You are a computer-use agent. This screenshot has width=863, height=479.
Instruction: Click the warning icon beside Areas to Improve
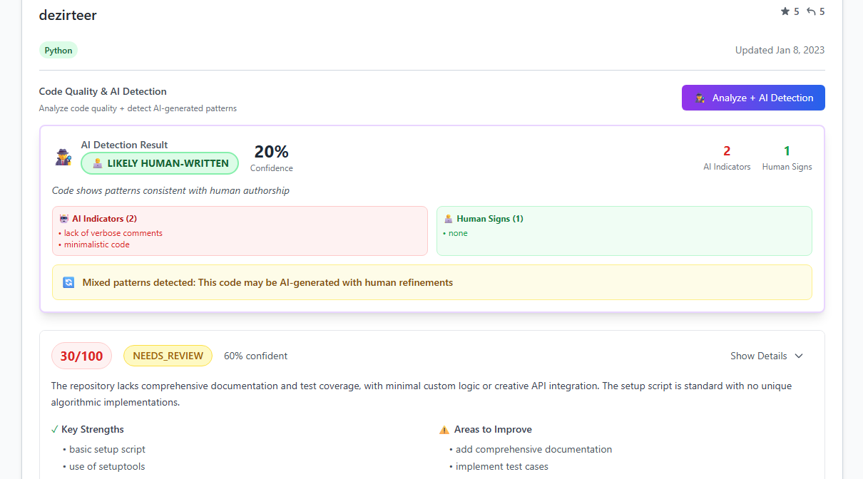(444, 430)
